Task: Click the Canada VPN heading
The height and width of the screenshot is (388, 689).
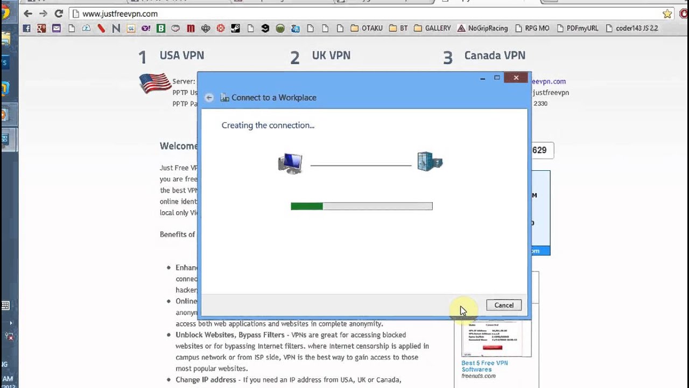Action: [x=495, y=56]
